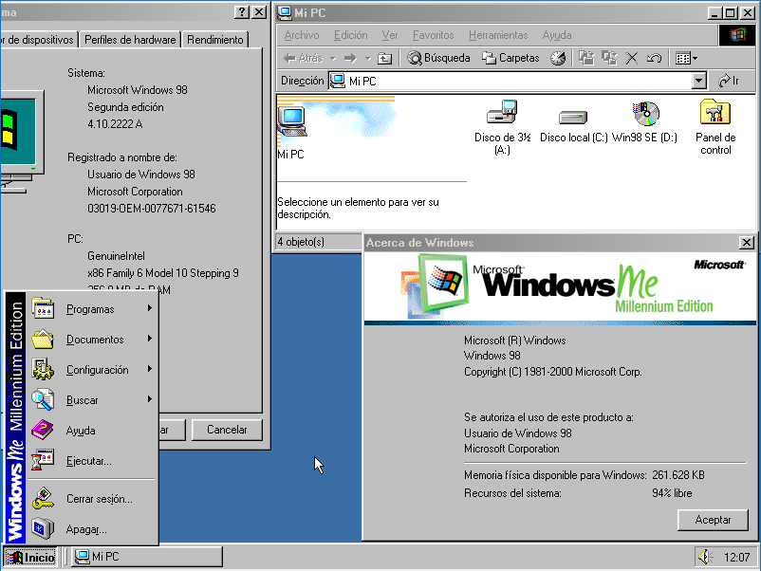Click the Undo toolbar icon
Viewport: 761px width, 571px height.
(x=654, y=59)
